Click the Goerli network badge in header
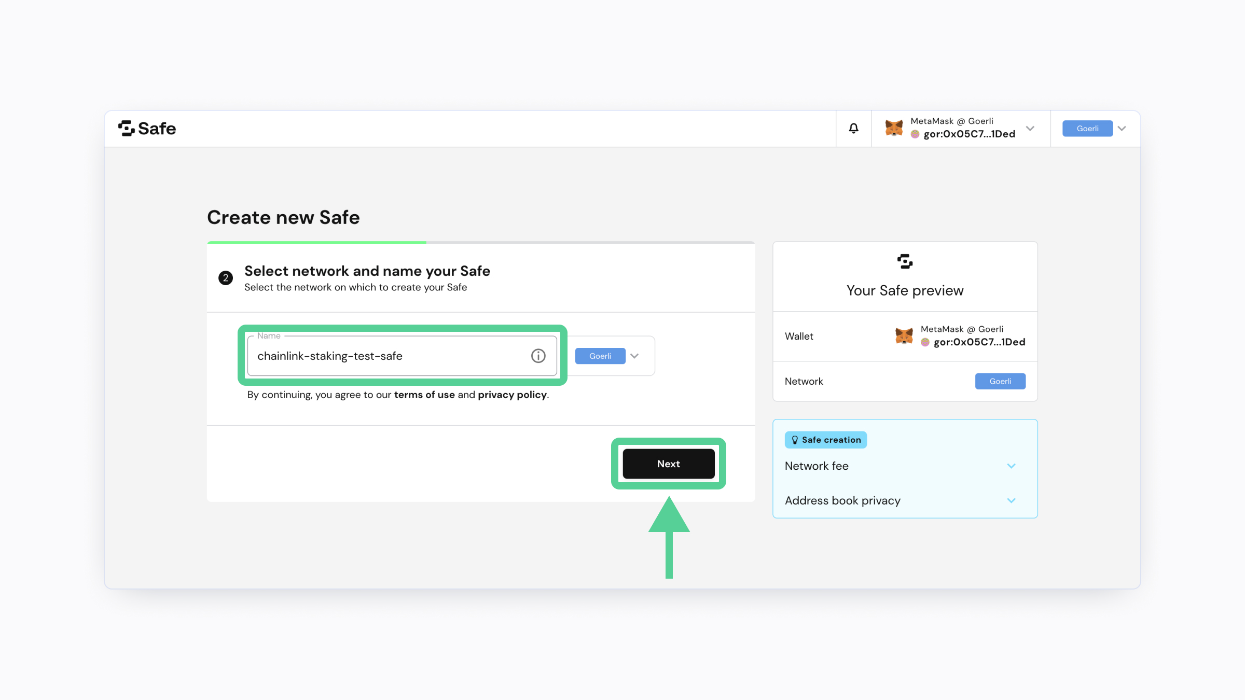1245x700 pixels. click(x=1087, y=129)
